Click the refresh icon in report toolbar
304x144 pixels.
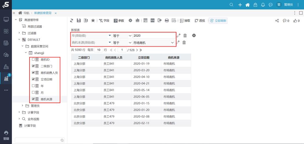72,20
